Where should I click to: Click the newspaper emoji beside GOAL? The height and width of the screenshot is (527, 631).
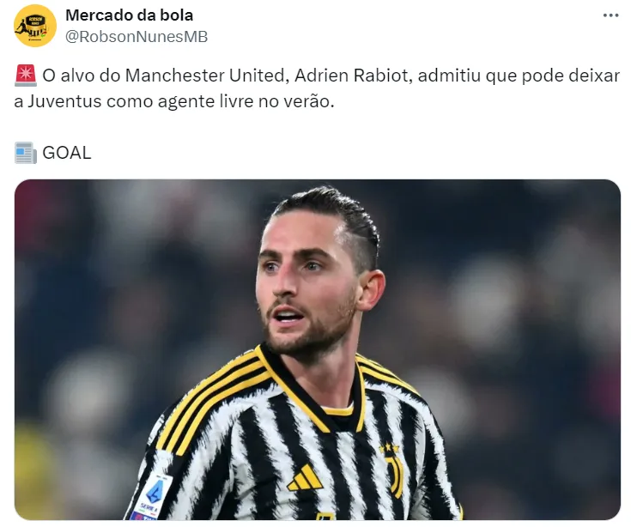click(26, 153)
